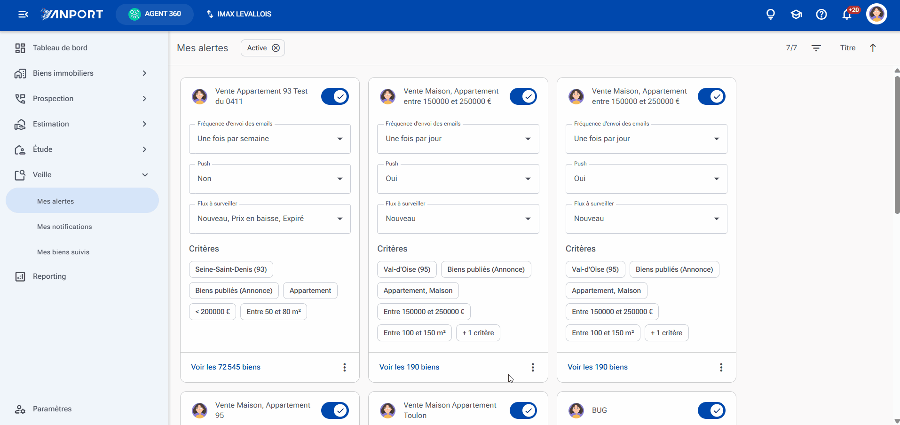The width and height of the screenshot is (900, 425).
Task: Open the filter list icon next to 7/7
Action: [816, 48]
